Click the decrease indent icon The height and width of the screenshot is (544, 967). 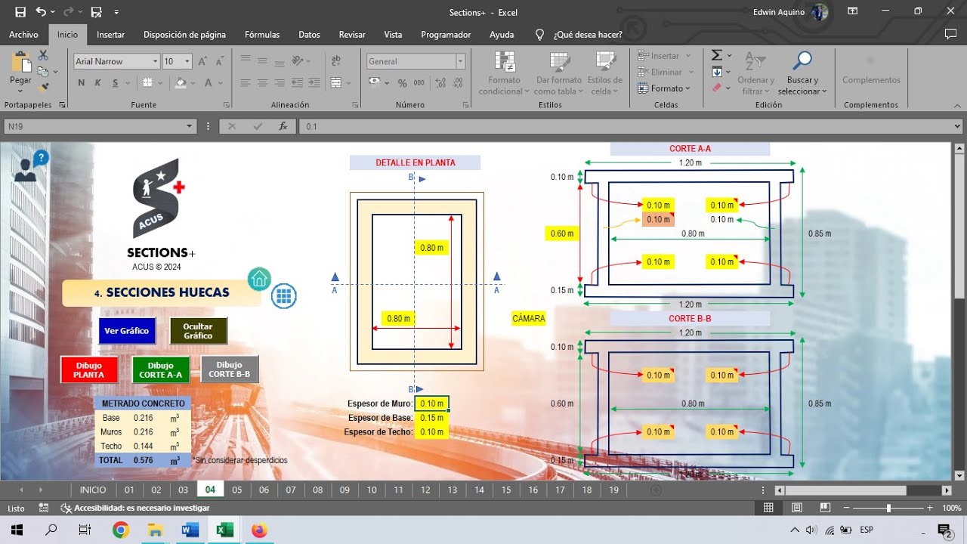click(x=299, y=83)
